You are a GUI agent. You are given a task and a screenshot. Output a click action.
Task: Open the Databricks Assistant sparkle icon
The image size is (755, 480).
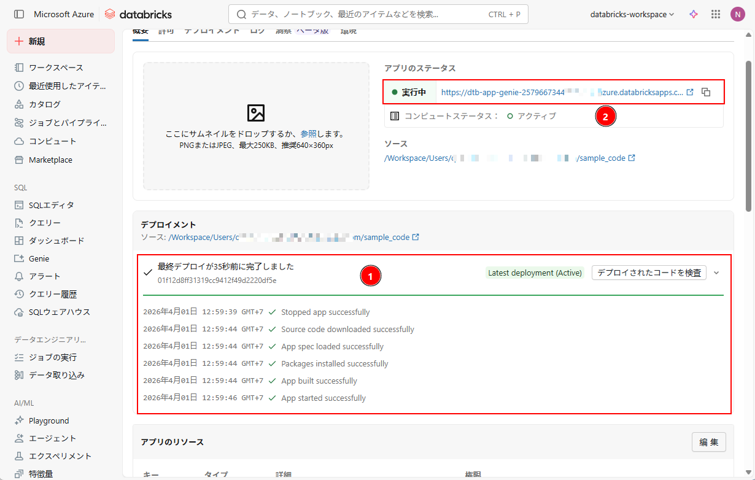(694, 14)
